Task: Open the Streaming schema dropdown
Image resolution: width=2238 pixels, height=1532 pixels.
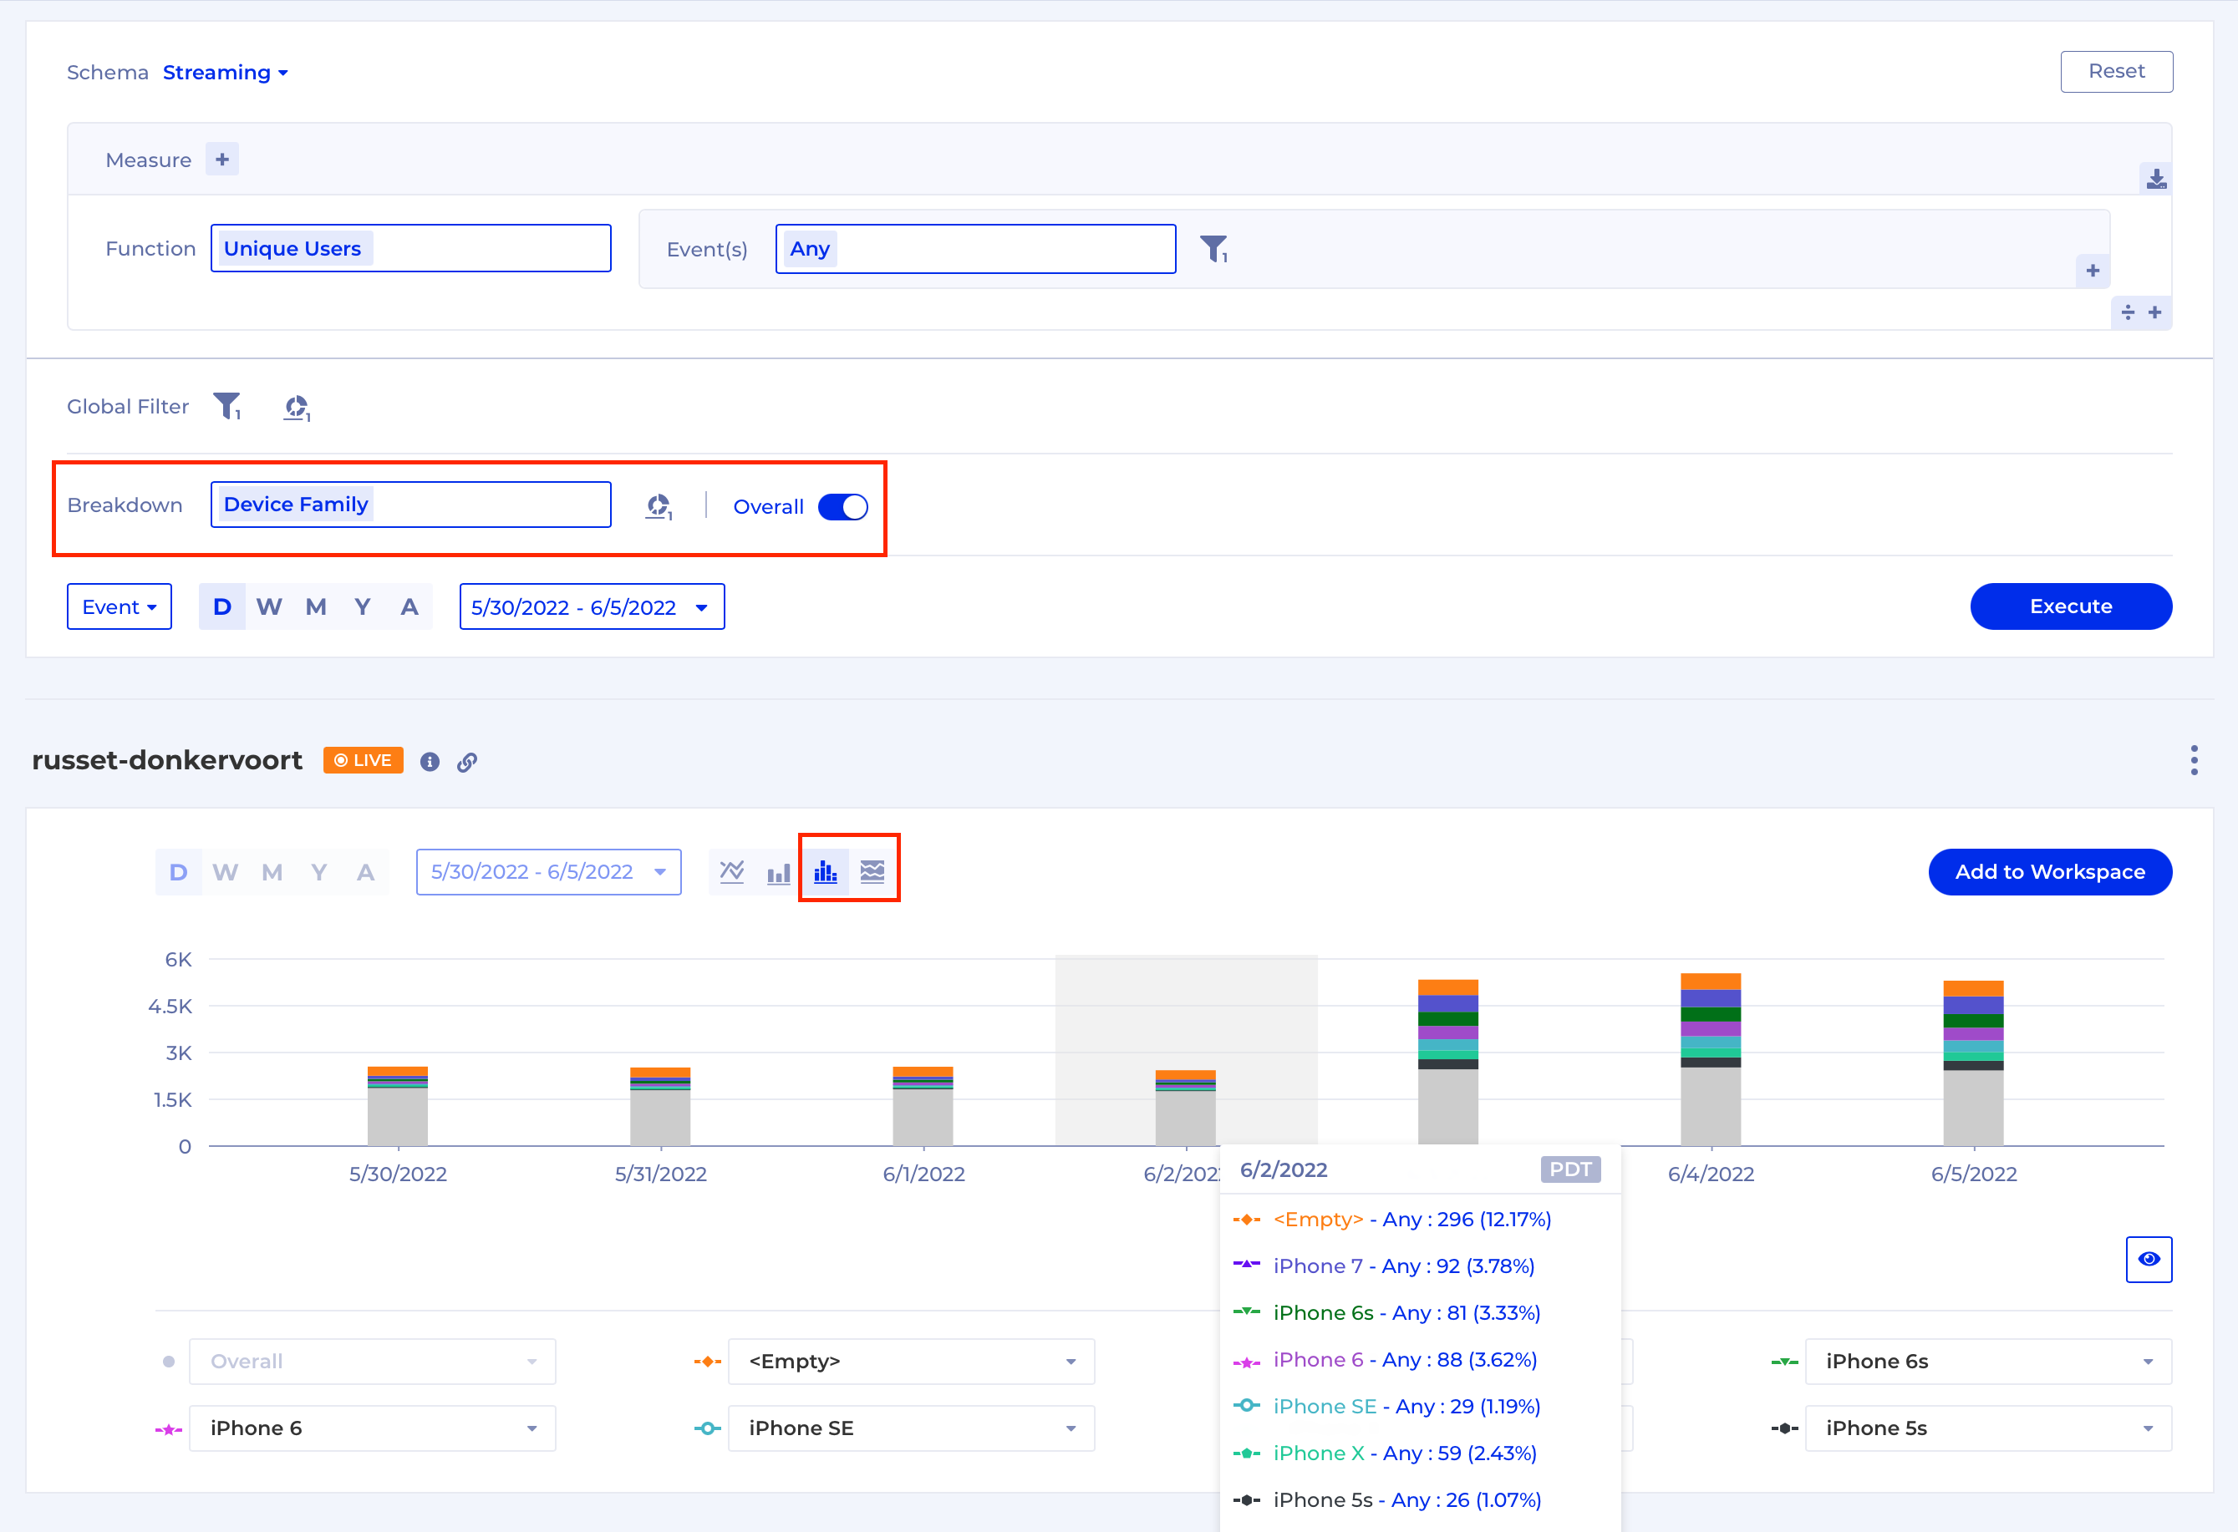Action: [226, 74]
